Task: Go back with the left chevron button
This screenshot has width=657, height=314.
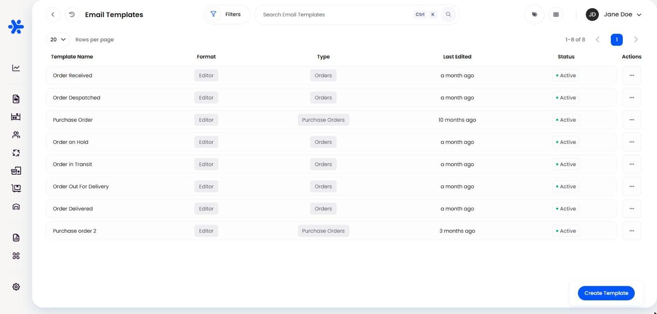Action: [53, 15]
